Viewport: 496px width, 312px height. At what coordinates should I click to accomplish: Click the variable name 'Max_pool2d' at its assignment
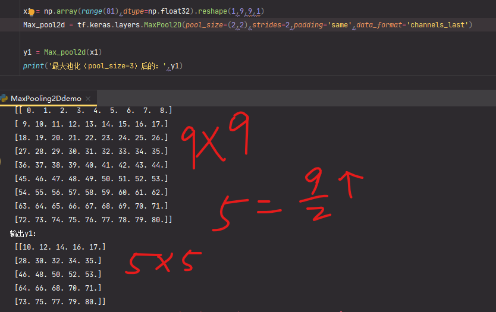coord(44,25)
